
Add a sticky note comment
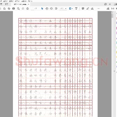coord(83,9)
